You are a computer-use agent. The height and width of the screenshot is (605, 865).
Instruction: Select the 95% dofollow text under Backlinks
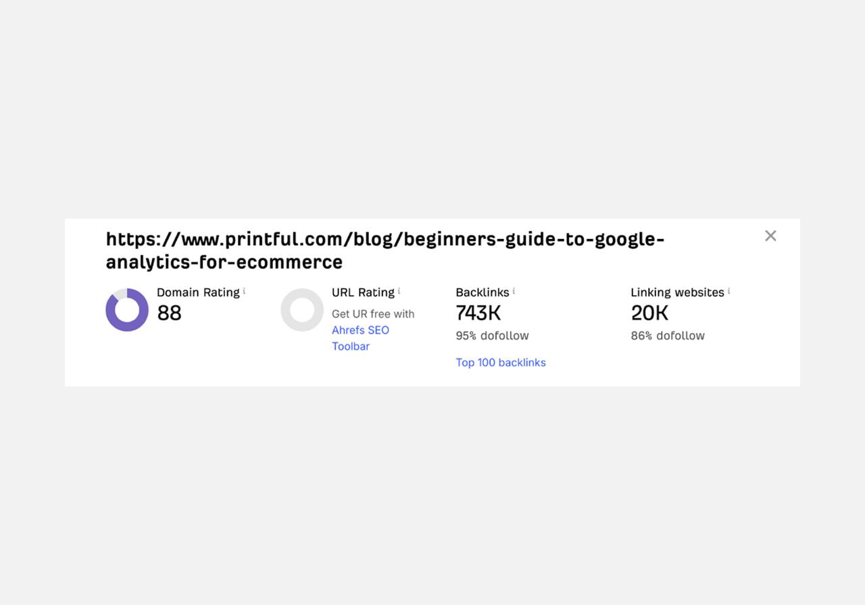tap(492, 335)
